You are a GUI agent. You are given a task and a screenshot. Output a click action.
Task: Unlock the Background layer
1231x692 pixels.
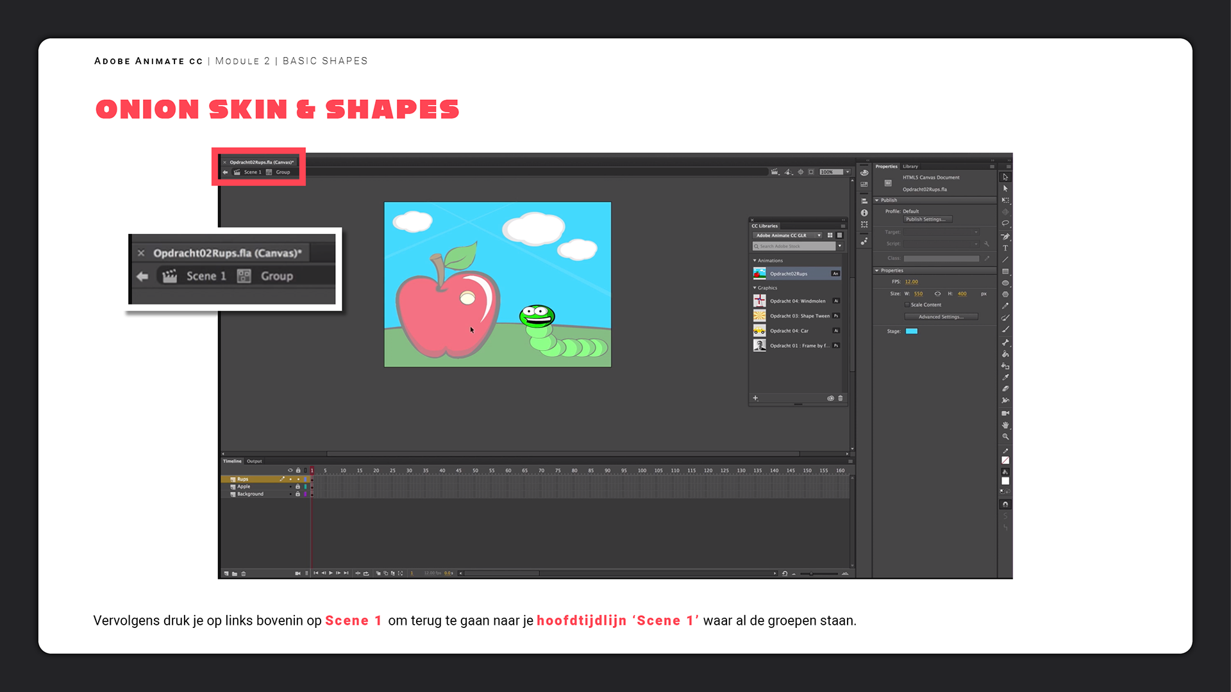click(x=297, y=494)
